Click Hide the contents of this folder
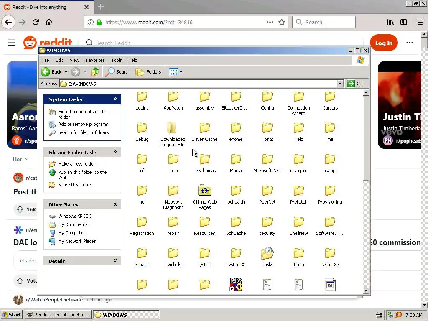The height and width of the screenshot is (321, 428). (x=83, y=114)
